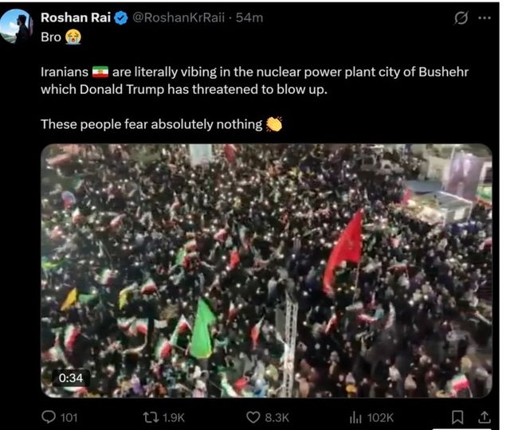The image size is (510, 430).
Task: Open the 54m timestamp link
Action: (x=249, y=18)
